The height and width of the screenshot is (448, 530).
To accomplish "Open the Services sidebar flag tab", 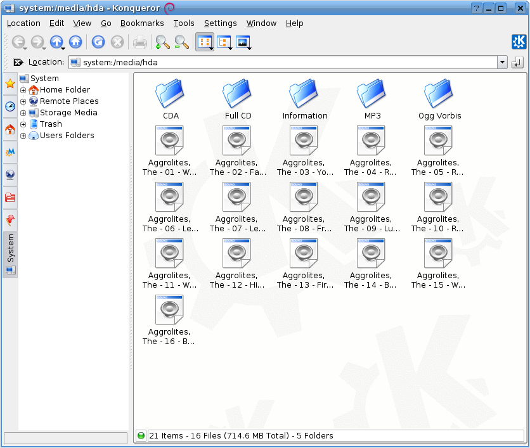I will tap(10, 221).
